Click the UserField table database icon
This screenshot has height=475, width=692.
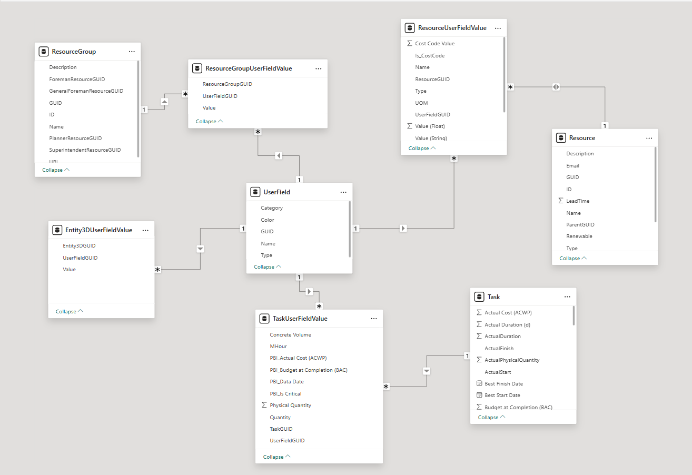point(255,192)
